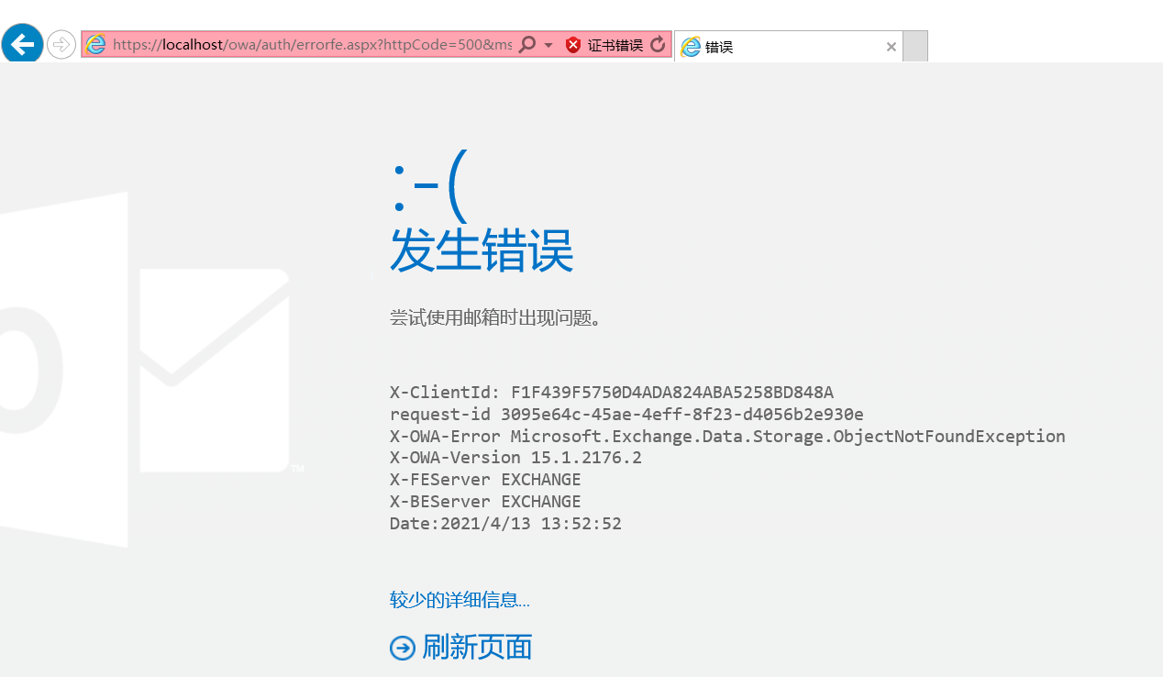Viewport: 1163px width, 677px height.
Task: Click the forward navigation arrow
Action: [x=61, y=43]
